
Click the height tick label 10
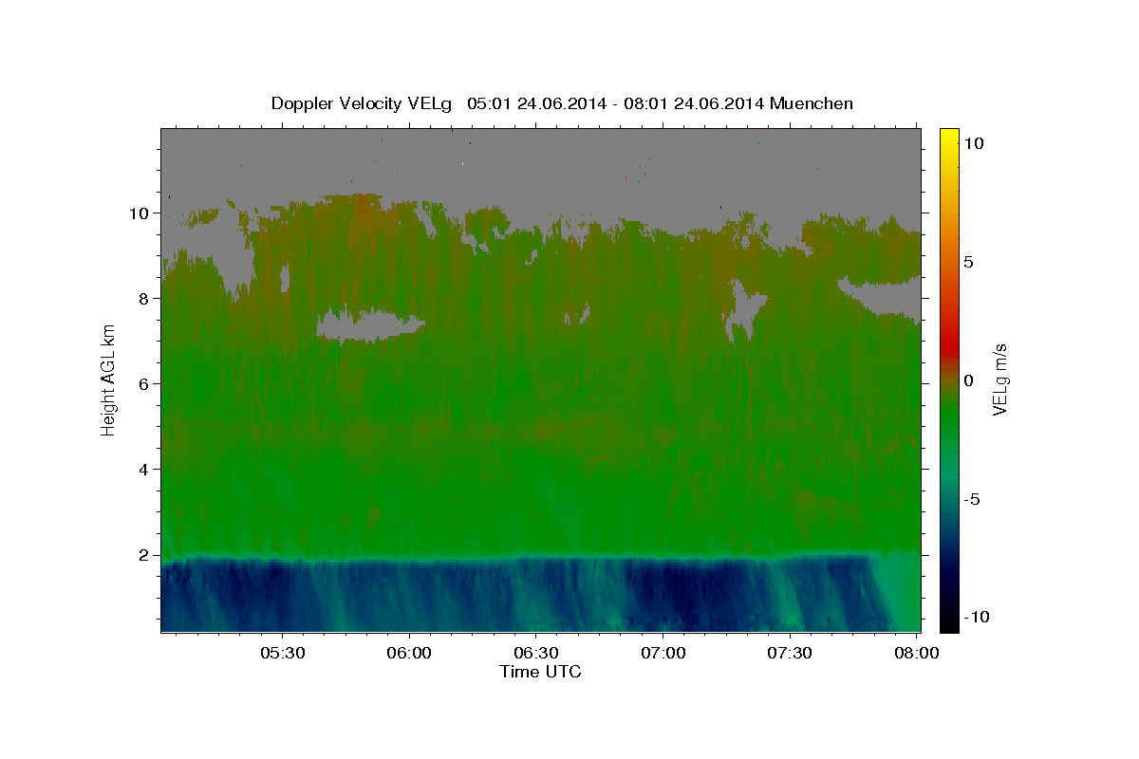140,213
